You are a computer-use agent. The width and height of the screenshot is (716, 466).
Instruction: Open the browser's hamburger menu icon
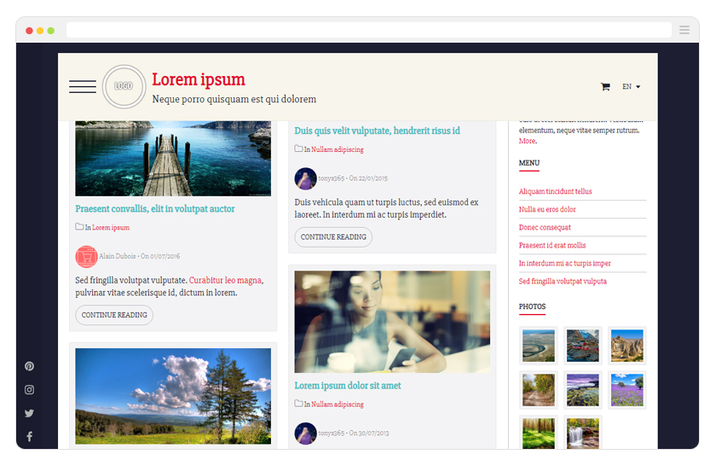pos(684,30)
